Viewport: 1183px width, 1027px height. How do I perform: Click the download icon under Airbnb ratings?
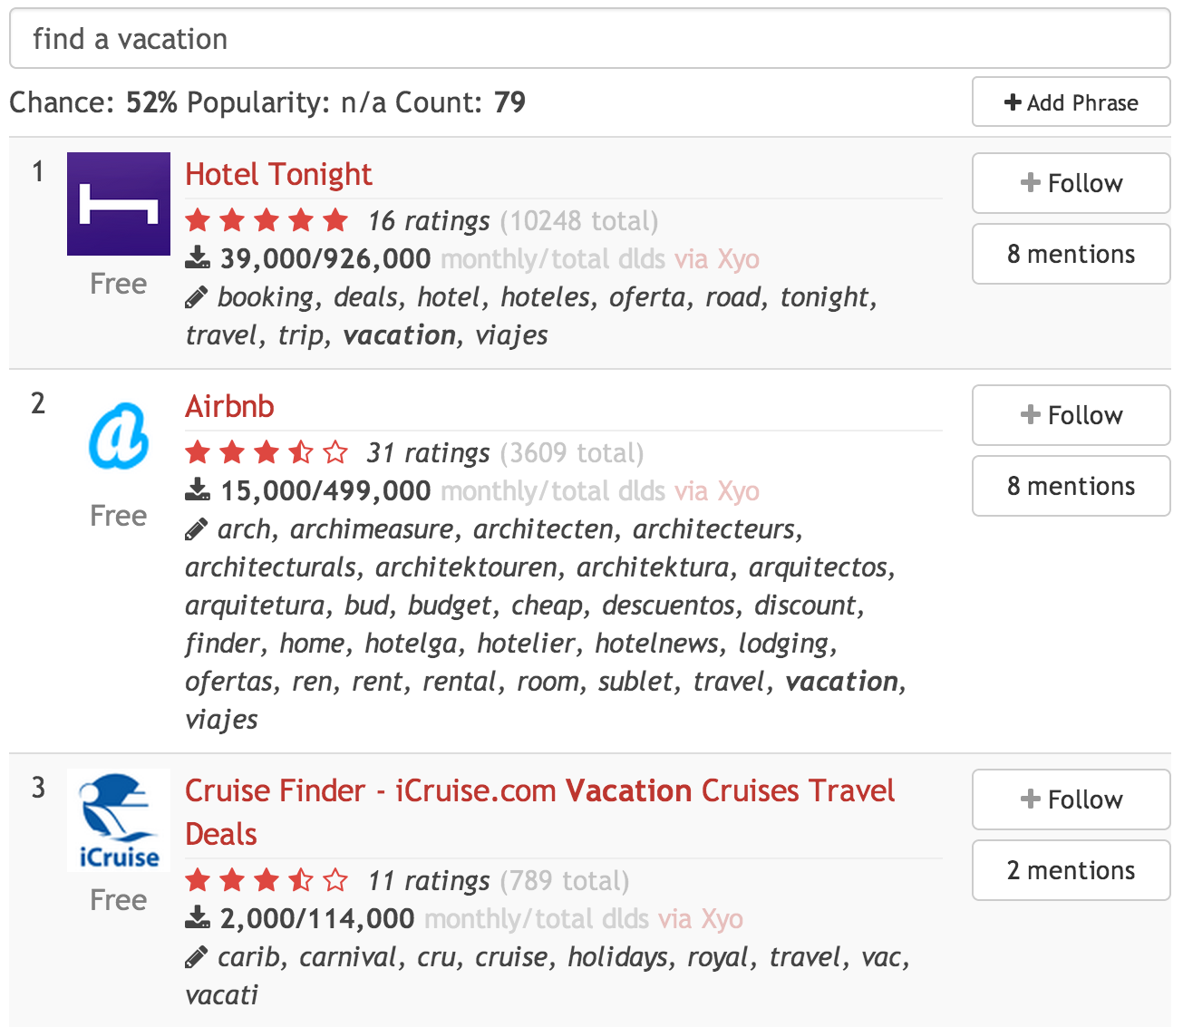[198, 491]
